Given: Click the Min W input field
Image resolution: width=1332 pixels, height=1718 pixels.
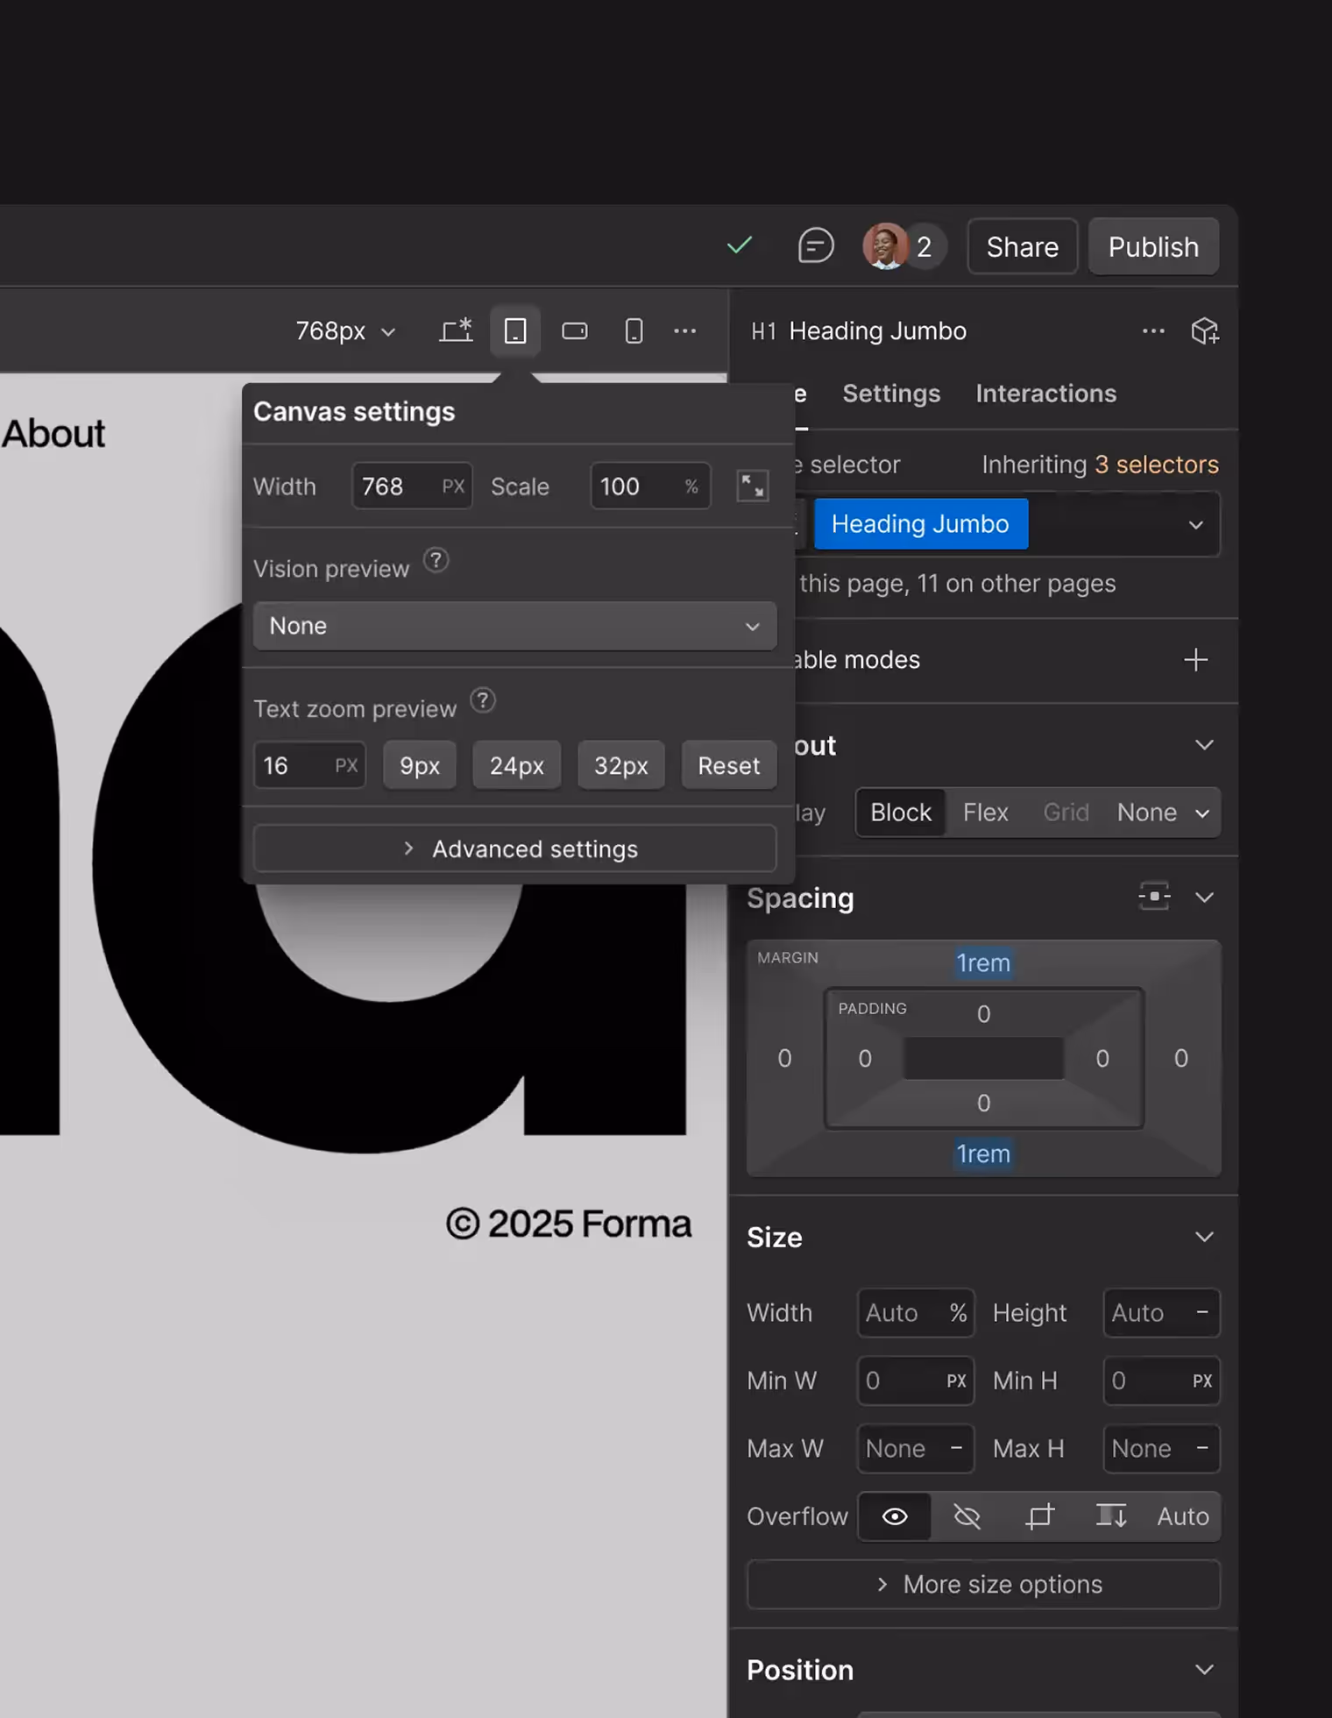Looking at the screenshot, I should (x=916, y=1381).
